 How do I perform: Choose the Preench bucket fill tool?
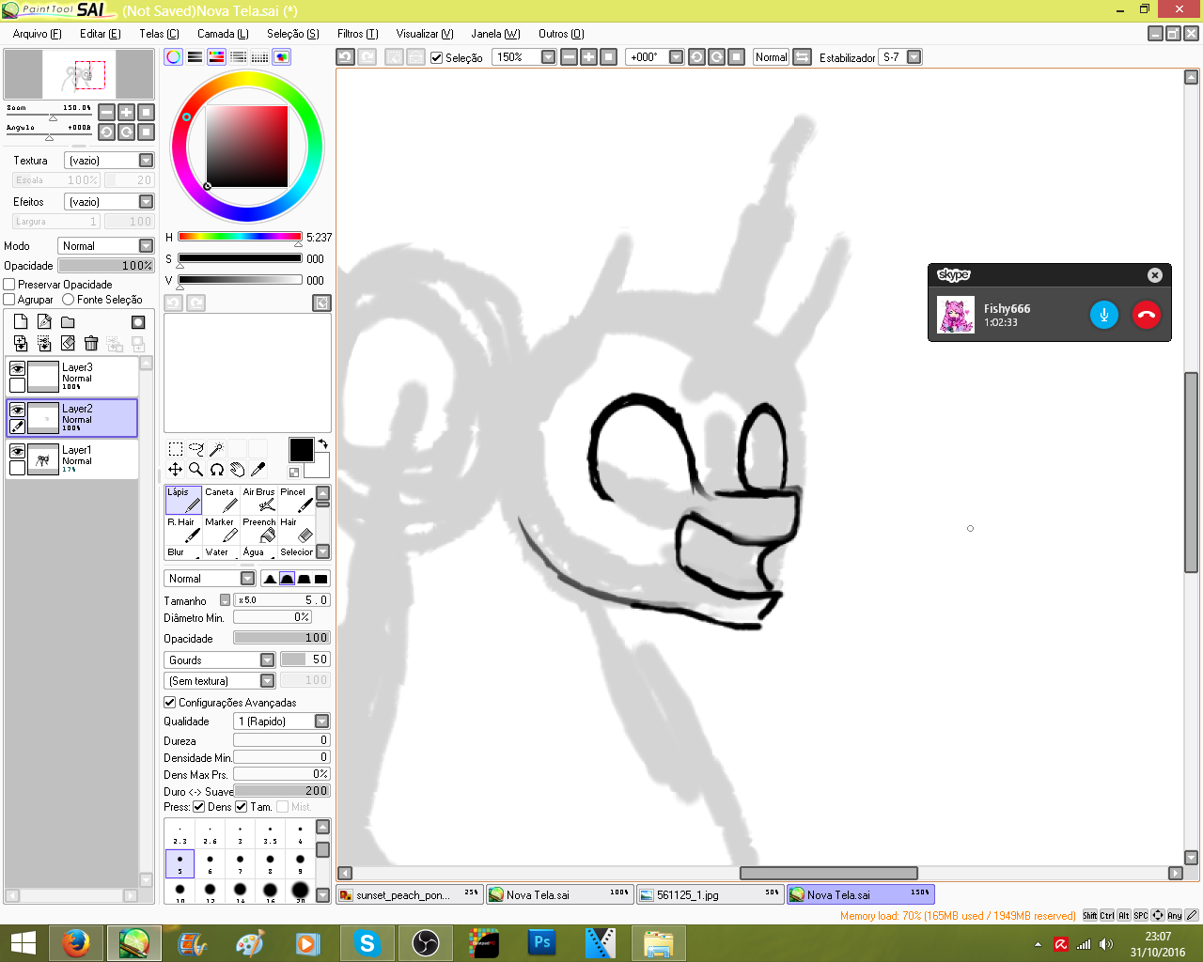pyautogui.click(x=258, y=530)
